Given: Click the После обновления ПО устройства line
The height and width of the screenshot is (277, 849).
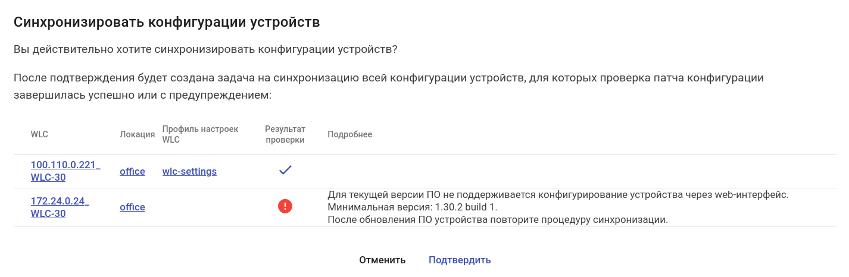Looking at the screenshot, I should 498,219.
